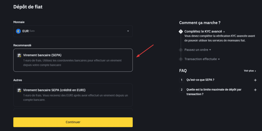Click the bank icon beside the EURI transfer option
Screen dimensions: 262x131
click(19, 90)
